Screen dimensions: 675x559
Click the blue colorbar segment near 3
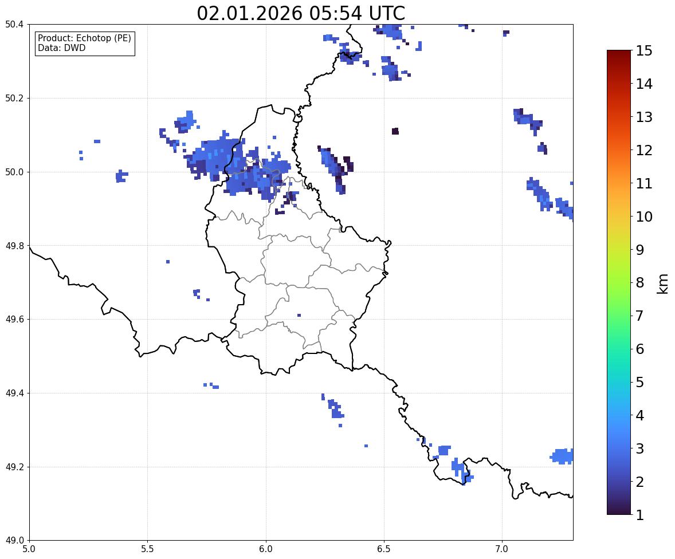(619, 448)
